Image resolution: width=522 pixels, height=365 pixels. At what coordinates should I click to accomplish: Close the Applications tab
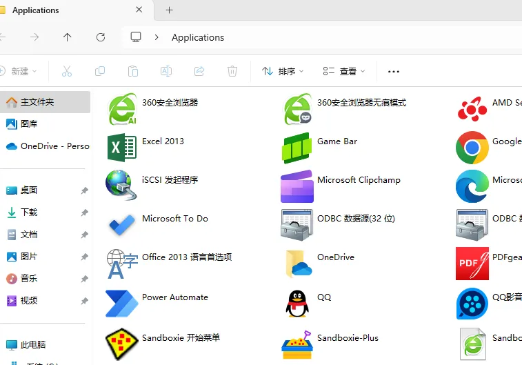point(139,10)
